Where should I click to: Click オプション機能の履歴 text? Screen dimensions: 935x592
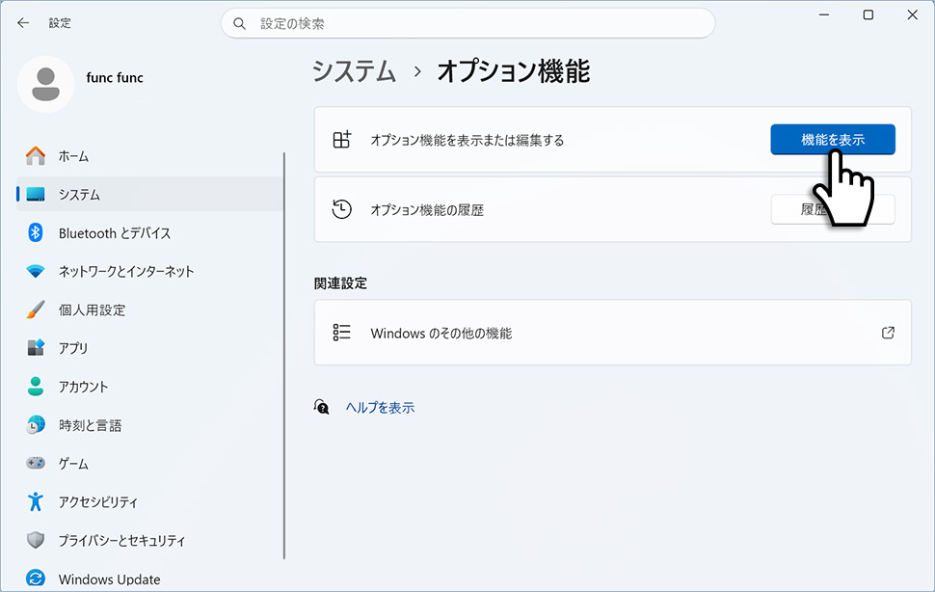pyautogui.click(x=427, y=210)
